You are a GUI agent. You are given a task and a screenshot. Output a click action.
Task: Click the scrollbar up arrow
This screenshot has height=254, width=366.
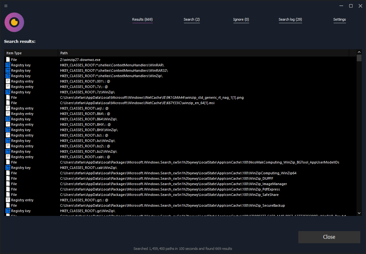coord(359,52)
